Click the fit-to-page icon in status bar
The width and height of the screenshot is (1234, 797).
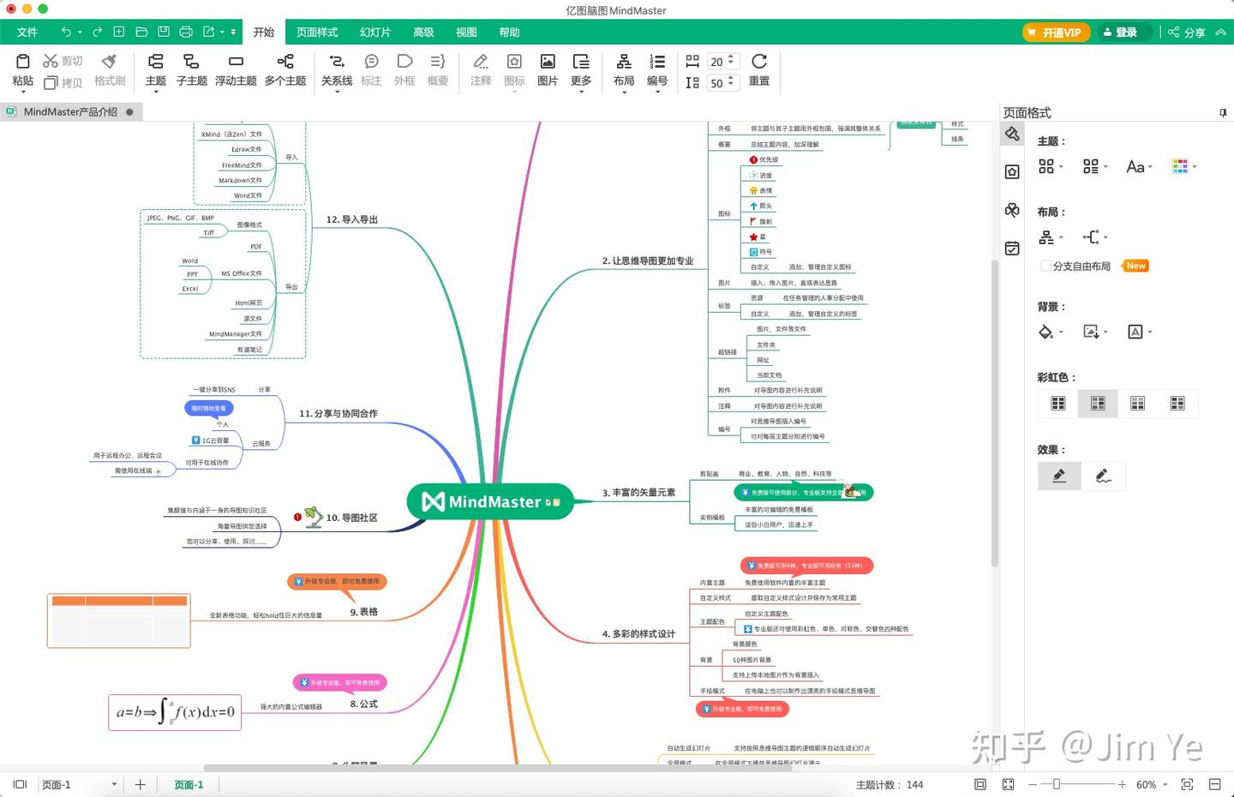(980, 784)
